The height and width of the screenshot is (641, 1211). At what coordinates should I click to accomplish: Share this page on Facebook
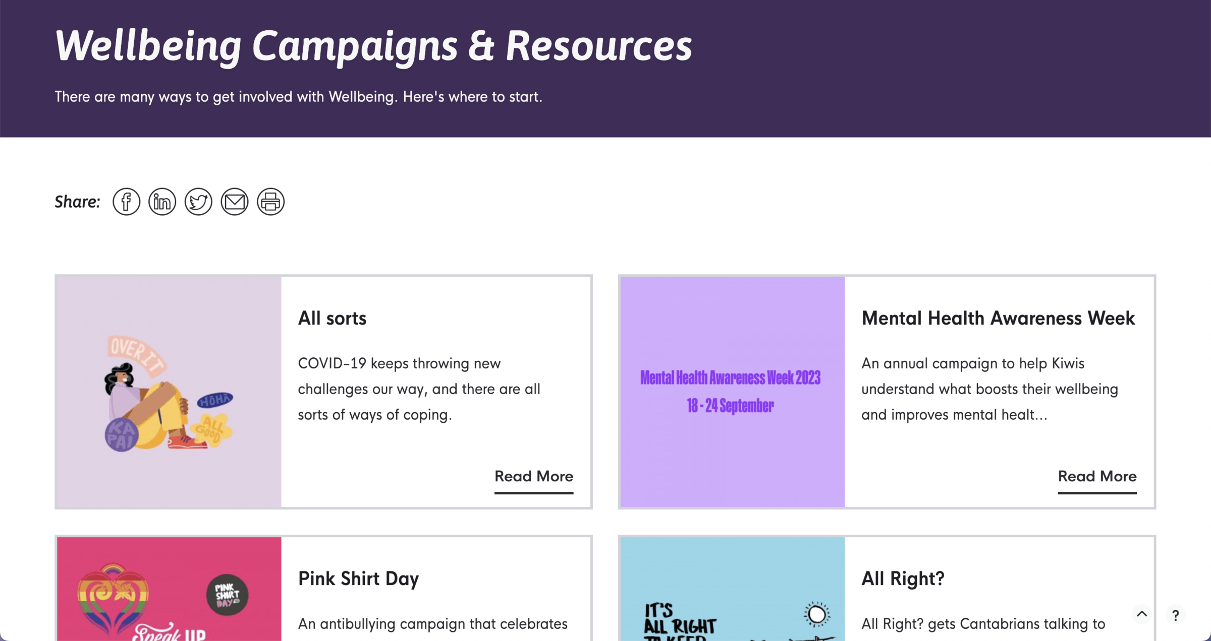(126, 202)
